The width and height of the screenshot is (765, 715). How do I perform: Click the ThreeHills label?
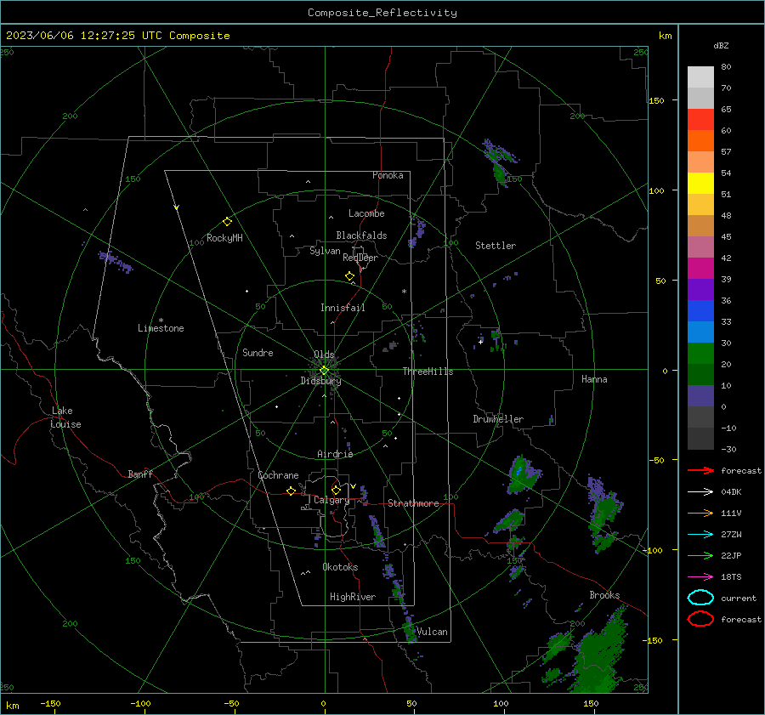[x=428, y=372]
